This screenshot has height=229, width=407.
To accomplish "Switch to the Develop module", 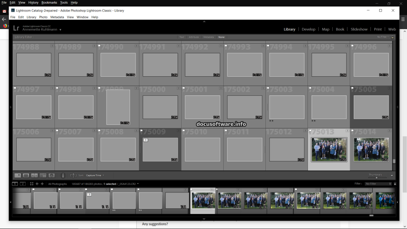I will point(308,29).
